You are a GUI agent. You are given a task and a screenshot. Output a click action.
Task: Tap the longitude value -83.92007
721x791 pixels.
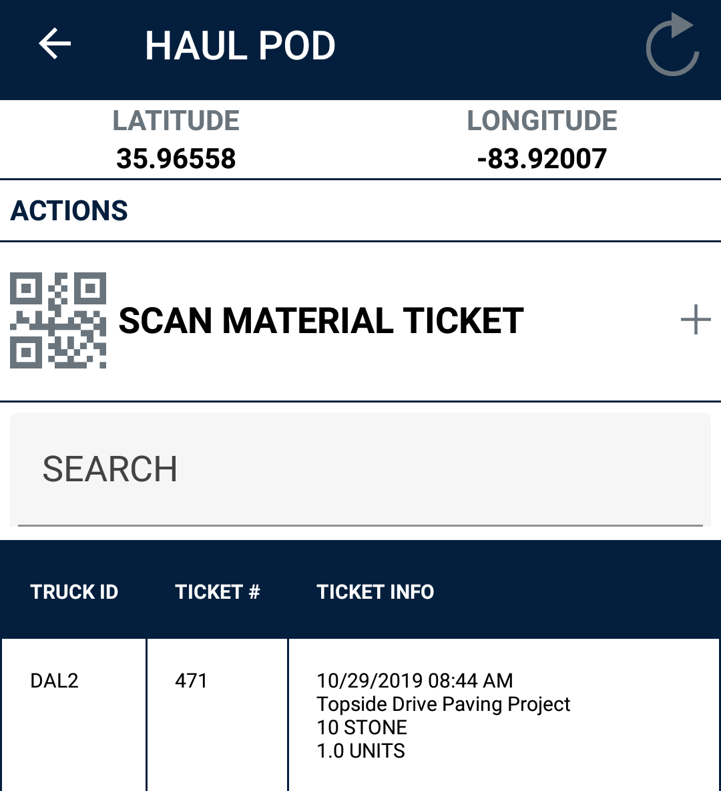(542, 159)
